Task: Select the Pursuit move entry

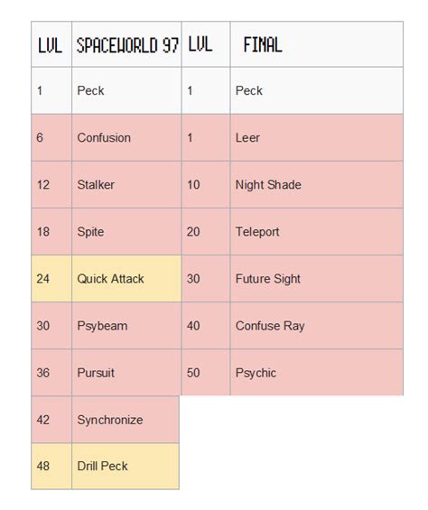Action: tap(126, 373)
